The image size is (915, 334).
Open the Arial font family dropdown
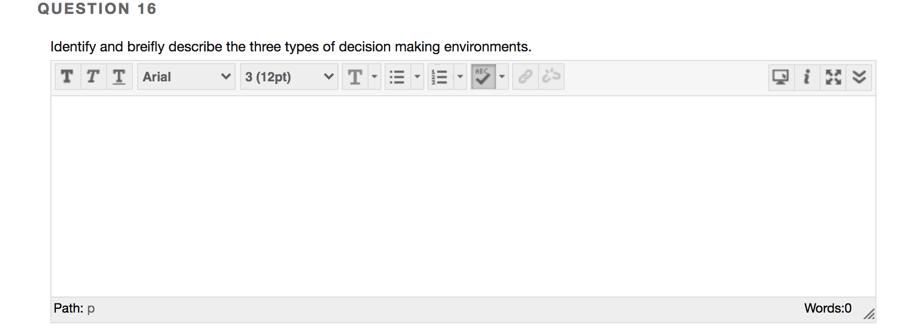click(186, 77)
